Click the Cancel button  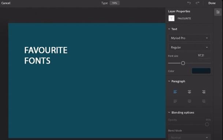[6, 3]
